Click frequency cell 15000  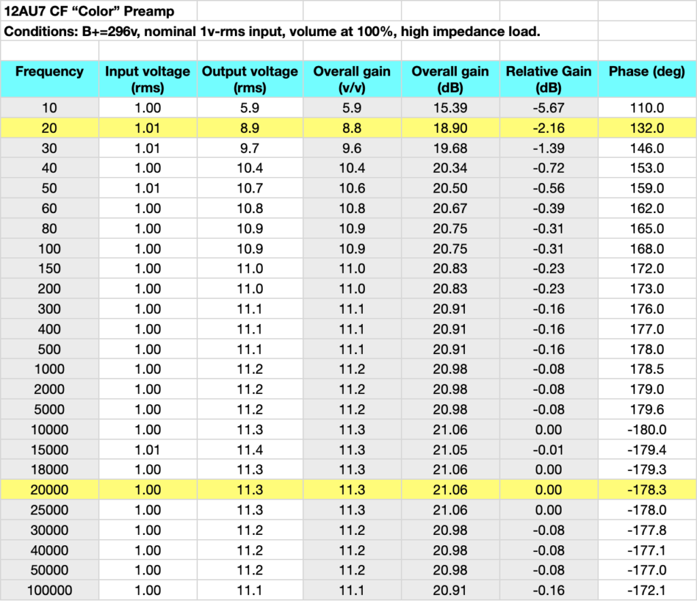click(x=49, y=449)
